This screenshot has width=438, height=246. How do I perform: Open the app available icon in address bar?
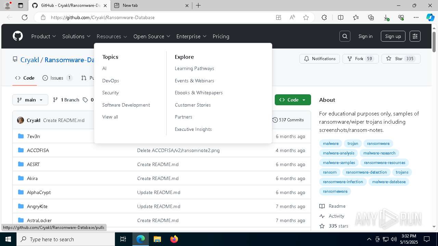[x=279, y=17]
